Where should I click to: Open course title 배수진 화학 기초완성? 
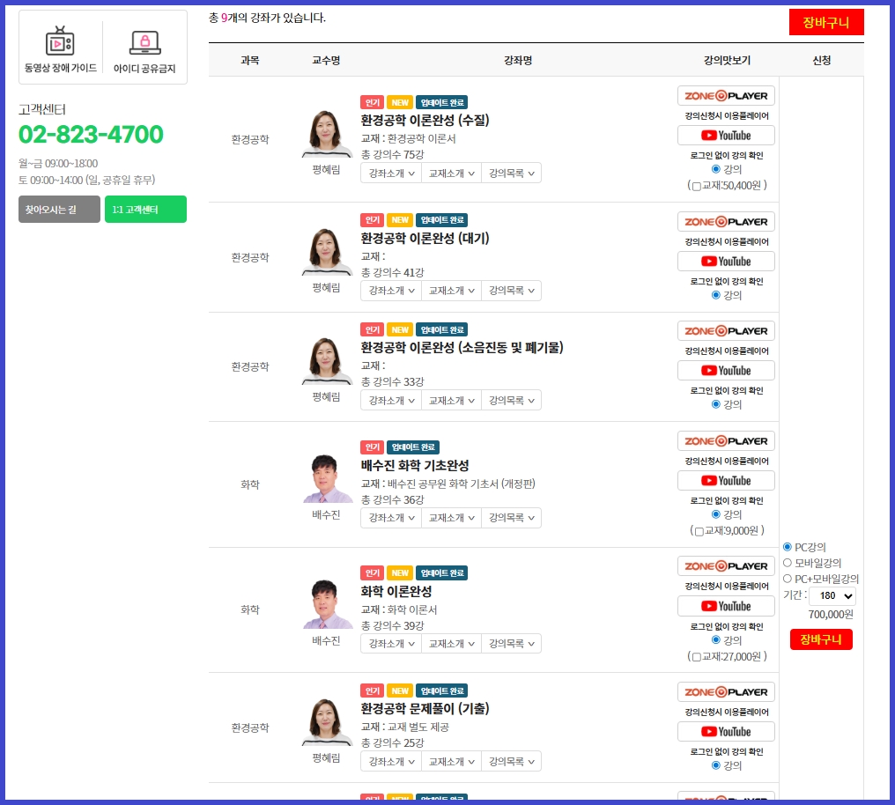[x=415, y=466]
